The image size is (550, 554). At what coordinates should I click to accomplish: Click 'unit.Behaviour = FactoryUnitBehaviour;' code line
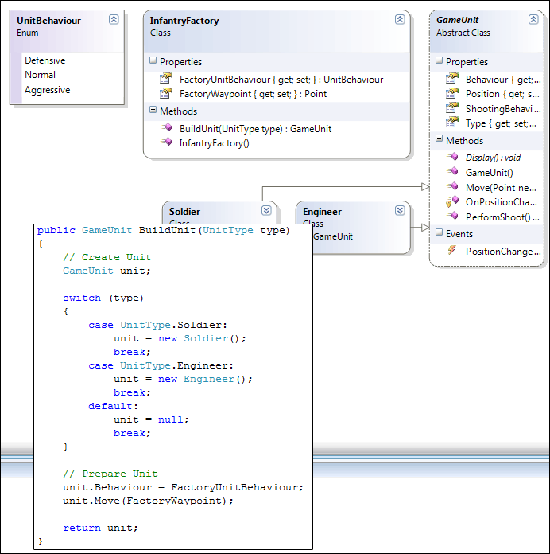183,487
